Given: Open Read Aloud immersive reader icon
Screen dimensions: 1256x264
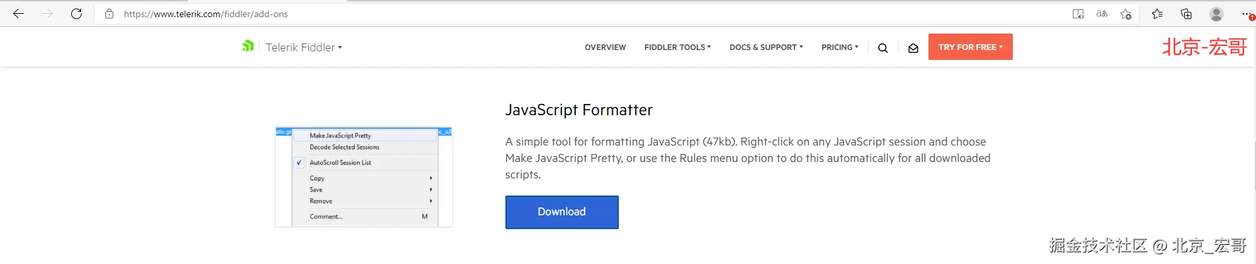Looking at the screenshot, I should pos(1078,14).
